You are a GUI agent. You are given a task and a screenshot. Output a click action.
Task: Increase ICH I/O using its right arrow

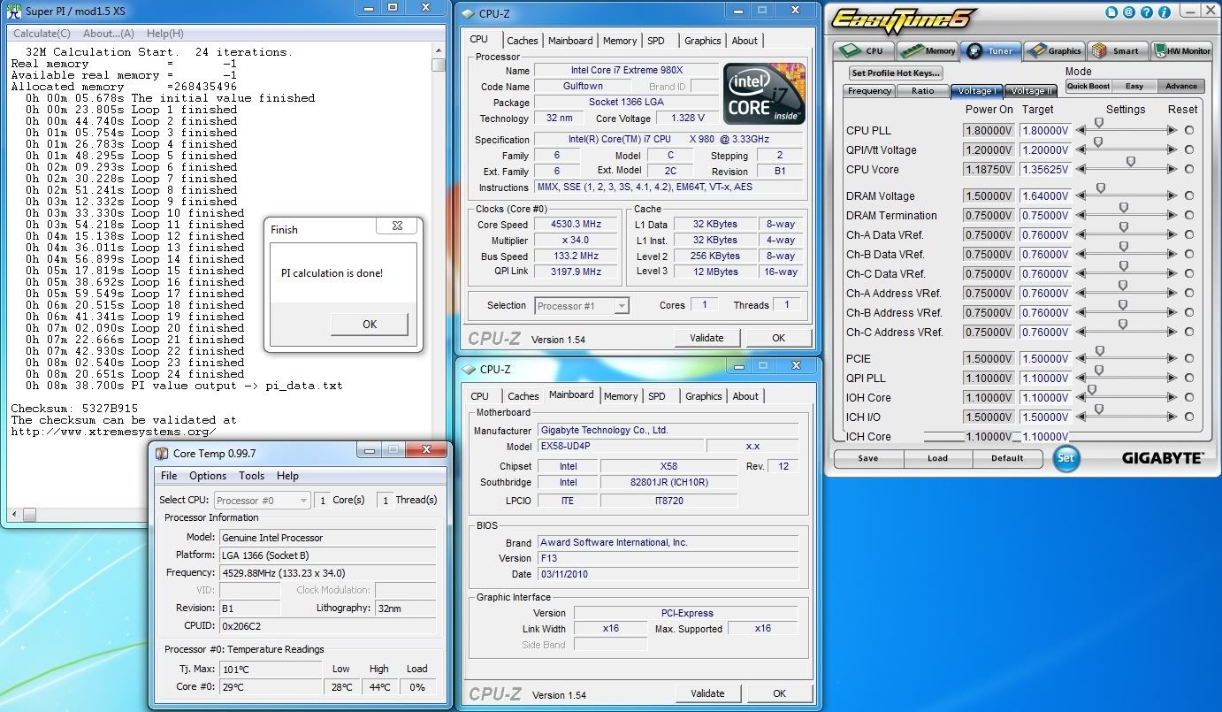[x=1172, y=417]
